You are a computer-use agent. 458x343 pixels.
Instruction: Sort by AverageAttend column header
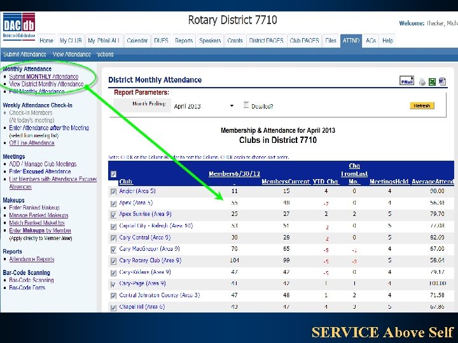click(x=433, y=182)
